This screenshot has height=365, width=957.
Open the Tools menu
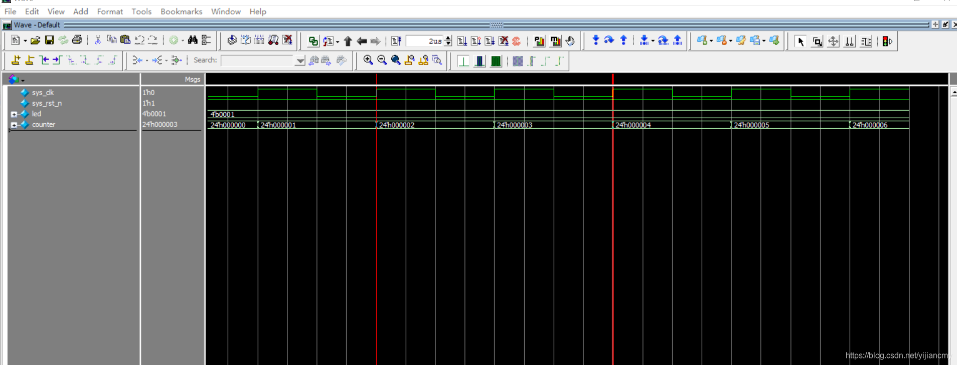pos(141,12)
